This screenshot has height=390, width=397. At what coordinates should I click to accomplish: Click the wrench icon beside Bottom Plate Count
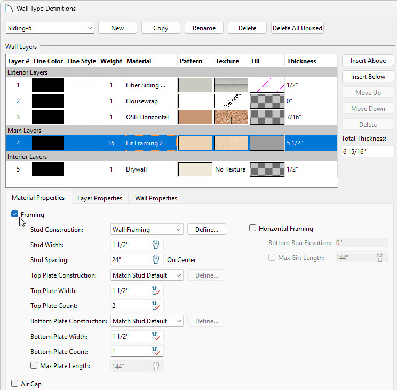click(156, 351)
